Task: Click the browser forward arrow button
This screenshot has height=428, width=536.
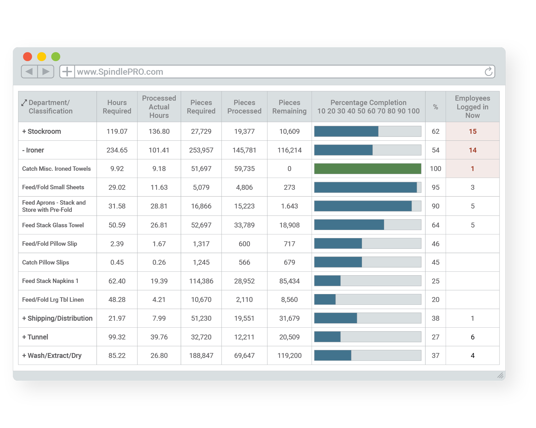Action: point(46,71)
